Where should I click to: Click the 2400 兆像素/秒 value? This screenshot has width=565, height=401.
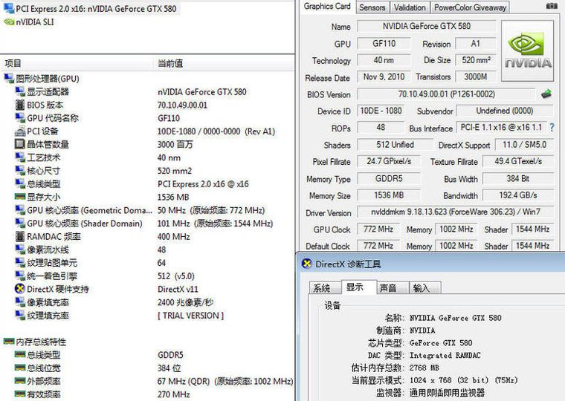coord(186,302)
